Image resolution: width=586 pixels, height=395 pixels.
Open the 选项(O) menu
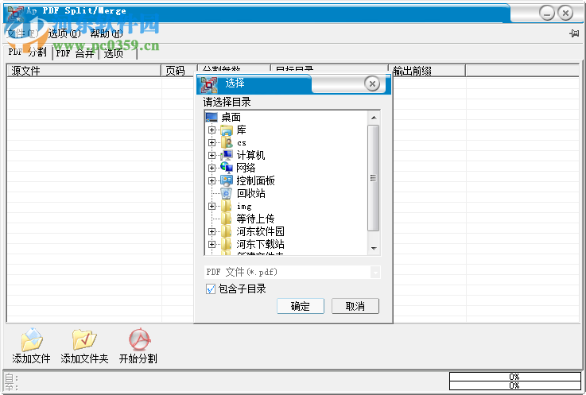coord(64,33)
